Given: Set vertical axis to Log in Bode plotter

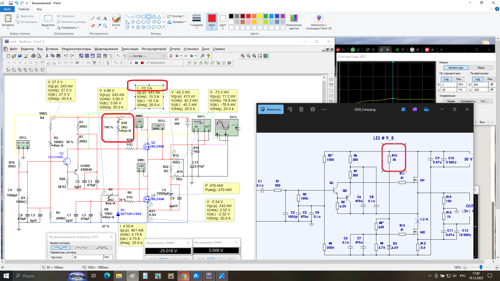Looking at the screenshot, I should pos(477,79).
